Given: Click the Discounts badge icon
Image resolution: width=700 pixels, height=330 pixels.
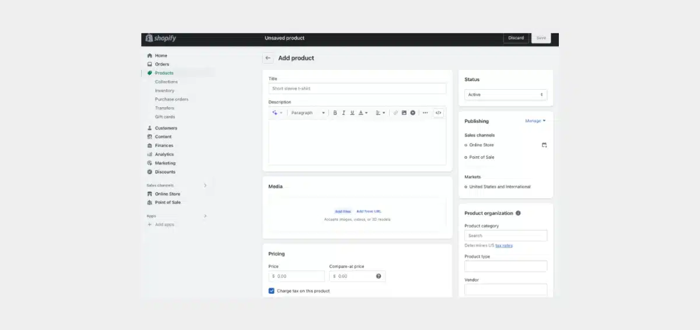Looking at the screenshot, I should click(150, 171).
